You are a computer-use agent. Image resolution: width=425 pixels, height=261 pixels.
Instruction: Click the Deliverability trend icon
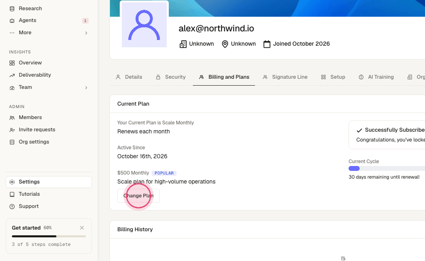pyautogui.click(x=12, y=75)
